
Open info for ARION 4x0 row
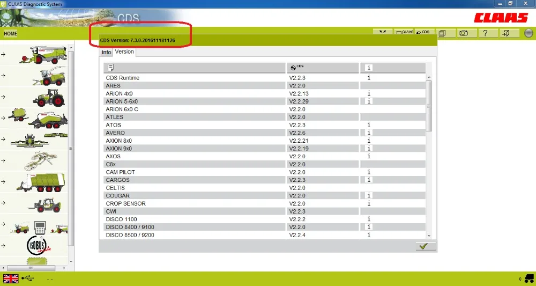click(x=369, y=93)
